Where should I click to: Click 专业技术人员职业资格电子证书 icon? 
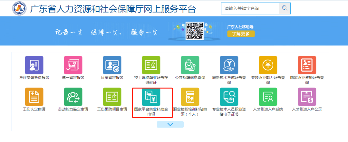click(229, 96)
